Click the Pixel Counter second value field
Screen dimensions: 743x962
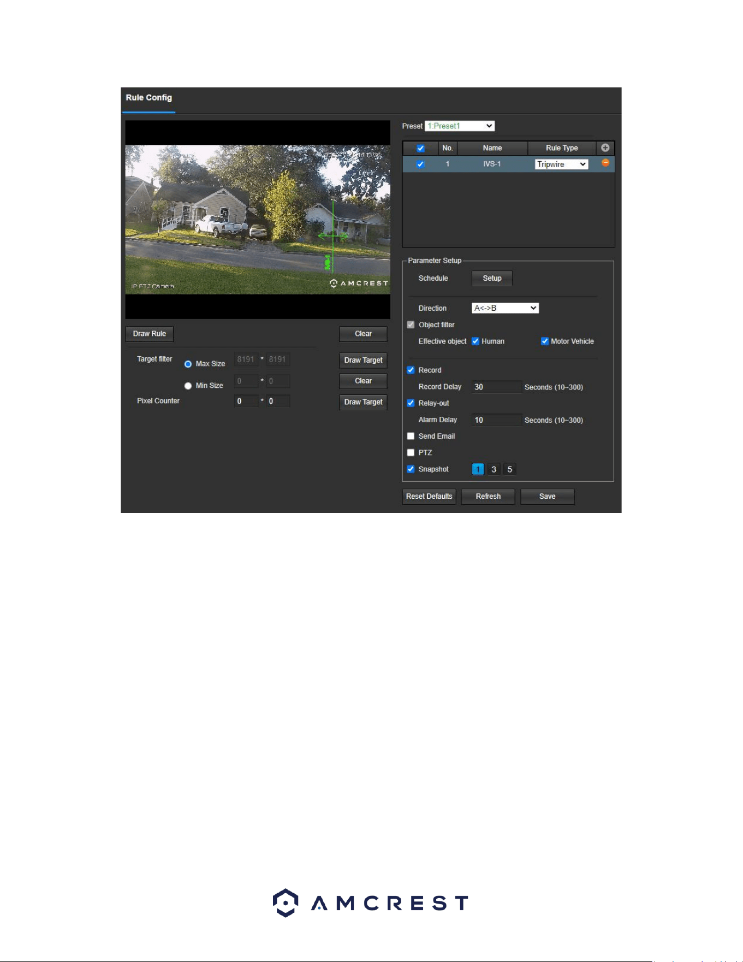click(278, 401)
